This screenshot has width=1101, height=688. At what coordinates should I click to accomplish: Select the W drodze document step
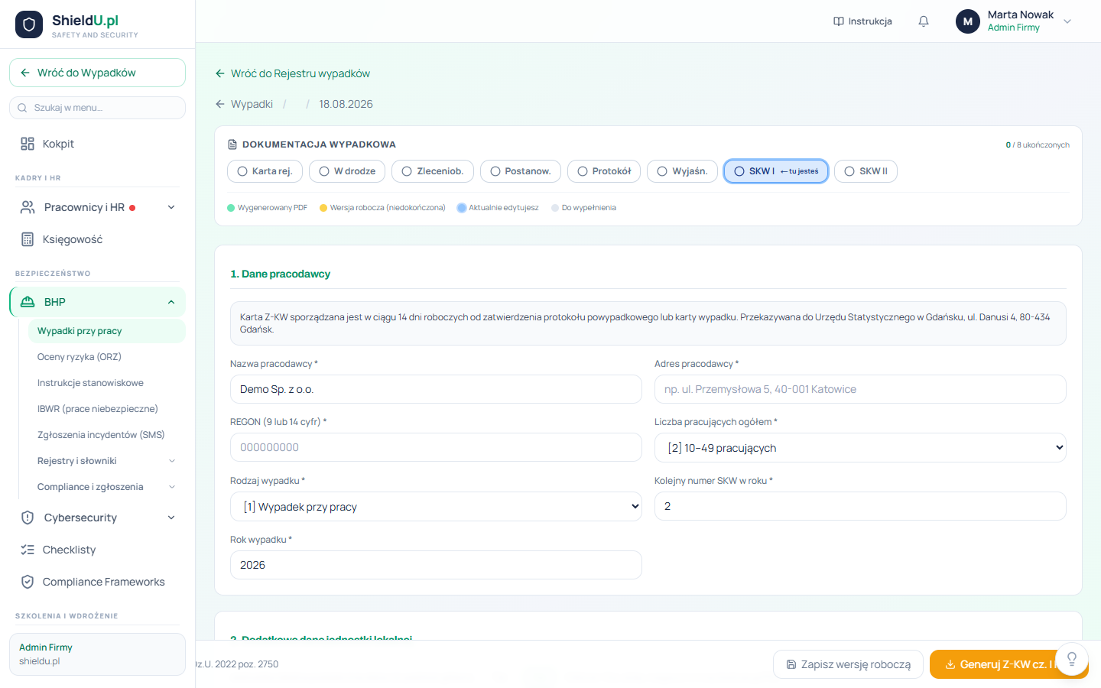[x=347, y=171]
